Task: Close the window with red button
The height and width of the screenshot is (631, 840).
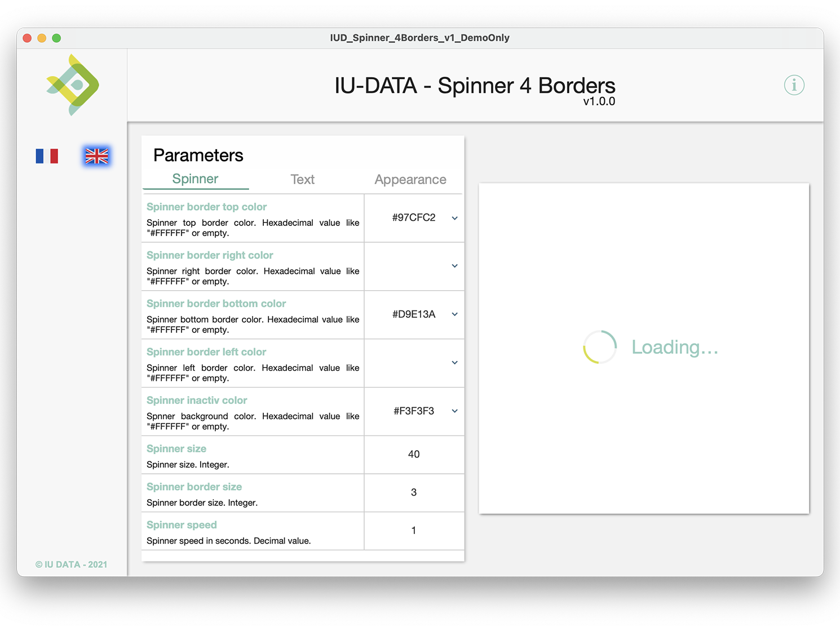Action: point(27,38)
